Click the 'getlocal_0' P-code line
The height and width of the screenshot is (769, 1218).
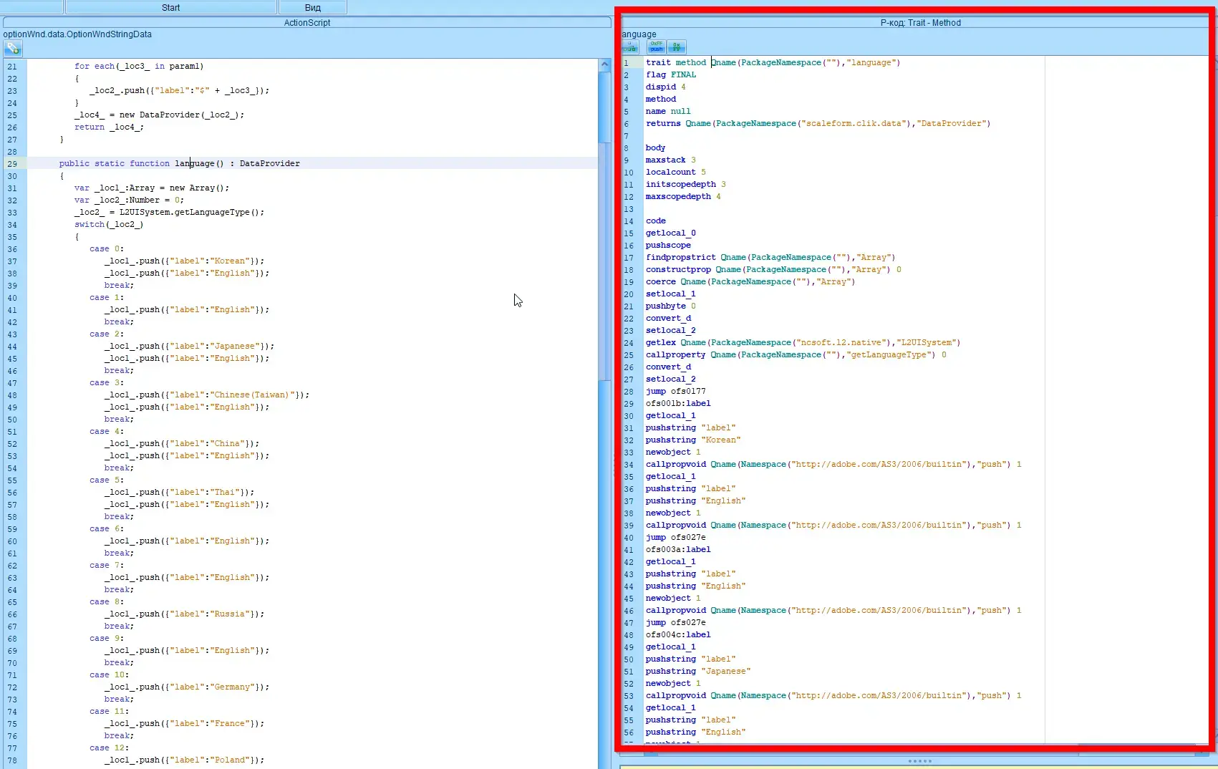(x=671, y=233)
